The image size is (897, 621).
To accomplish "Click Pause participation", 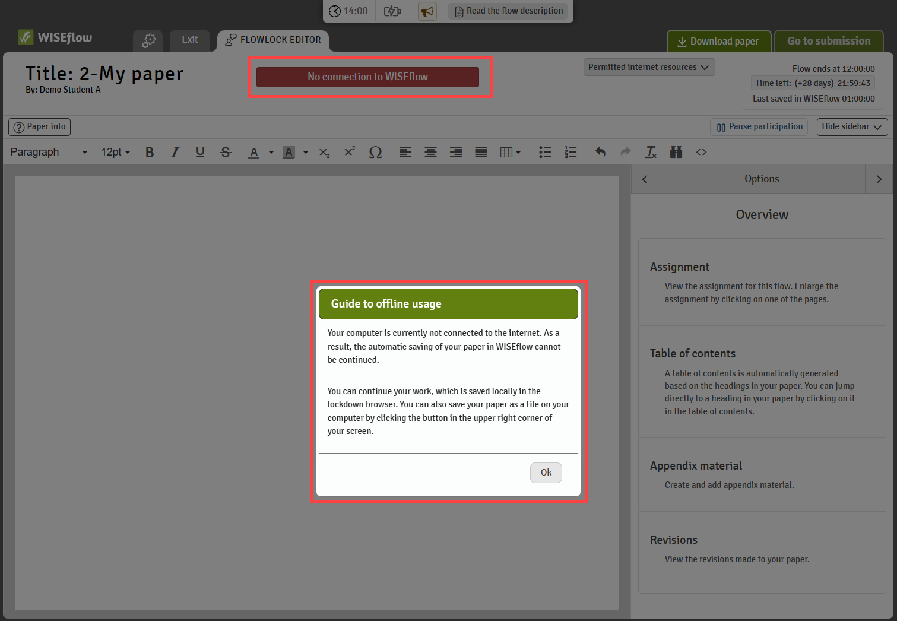I will point(759,127).
